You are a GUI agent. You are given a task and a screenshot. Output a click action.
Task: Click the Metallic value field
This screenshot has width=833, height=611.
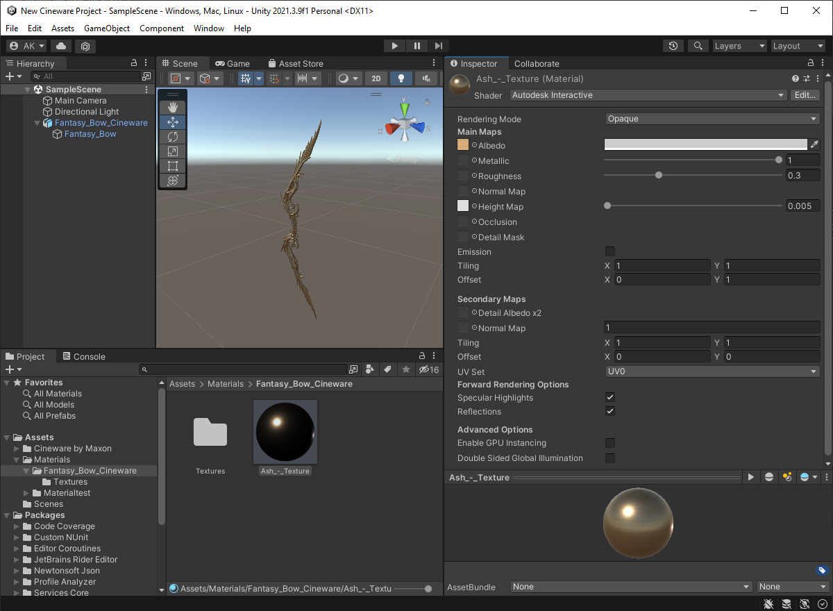coord(802,160)
